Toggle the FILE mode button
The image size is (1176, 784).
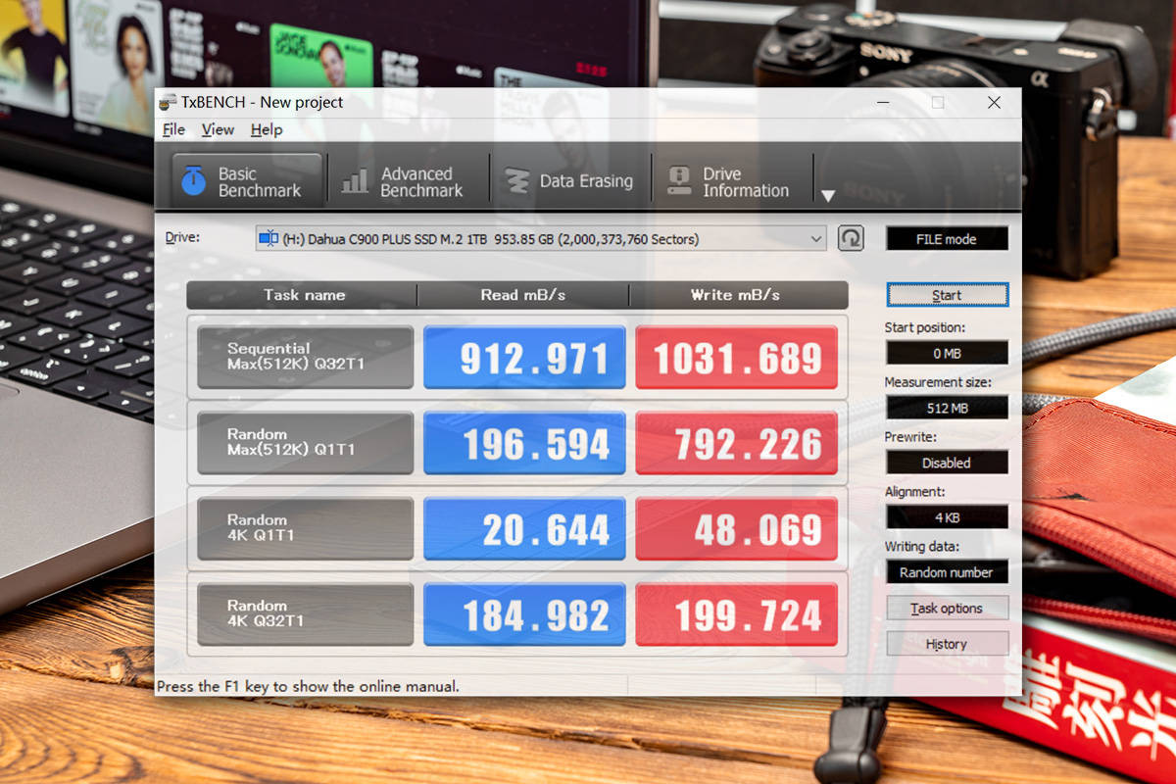tap(947, 239)
